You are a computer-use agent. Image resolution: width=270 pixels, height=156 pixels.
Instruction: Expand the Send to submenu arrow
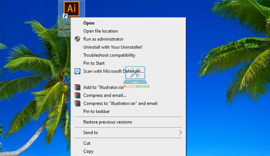tap(180, 133)
